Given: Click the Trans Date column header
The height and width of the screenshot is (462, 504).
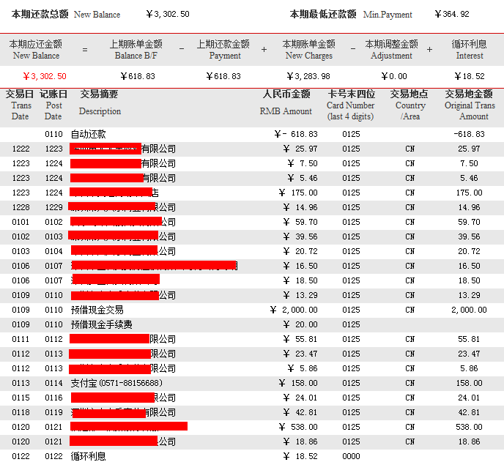Looking at the screenshot, I should (x=20, y=105).
